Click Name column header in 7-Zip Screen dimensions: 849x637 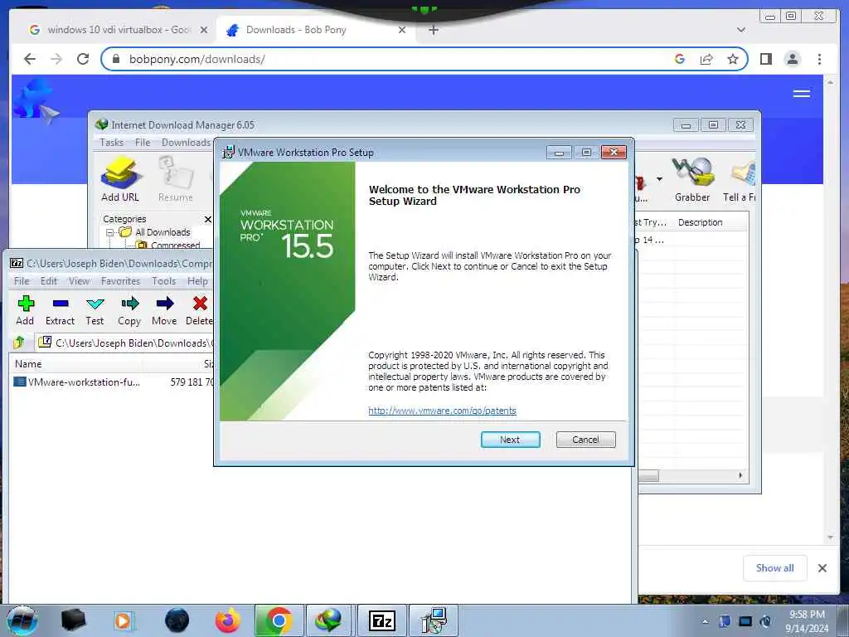tap(28, 364)
